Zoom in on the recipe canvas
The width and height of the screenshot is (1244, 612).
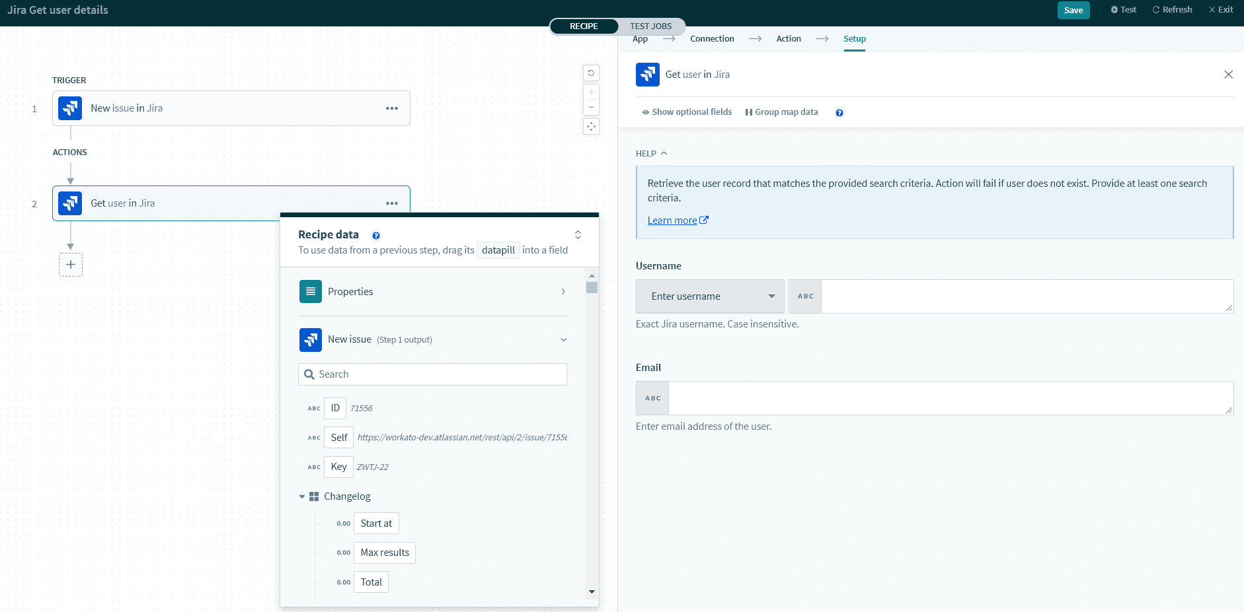590,92
